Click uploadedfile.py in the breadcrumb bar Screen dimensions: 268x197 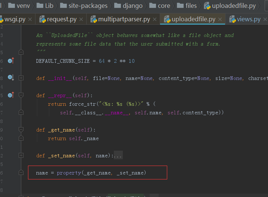230,6
